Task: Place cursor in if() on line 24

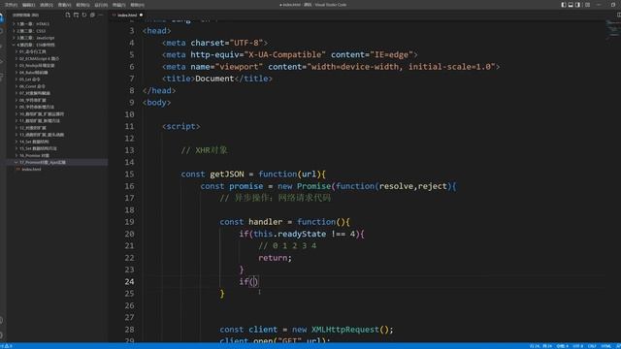Action: point(254,282)
